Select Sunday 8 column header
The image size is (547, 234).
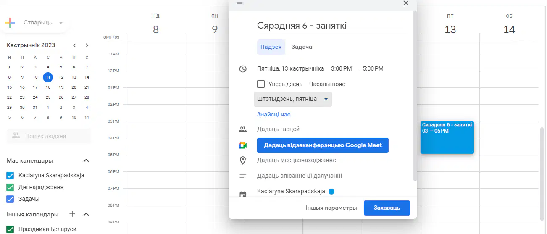click(156, 25)
